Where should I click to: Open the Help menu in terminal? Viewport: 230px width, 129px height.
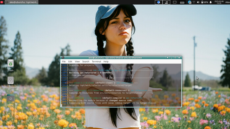[x=106, y=62]
